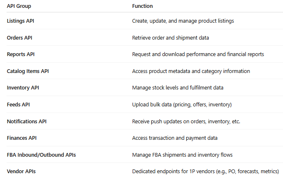Click the "Upload bulk data" function description
This screenshot has width=283, height=181.
(x=182, y=105)
